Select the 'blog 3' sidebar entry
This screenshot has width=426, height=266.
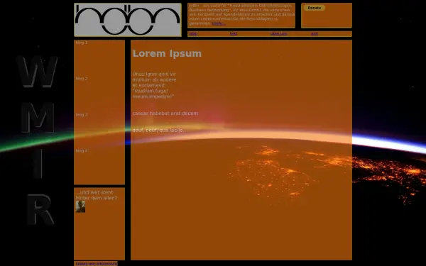[82, 114]
